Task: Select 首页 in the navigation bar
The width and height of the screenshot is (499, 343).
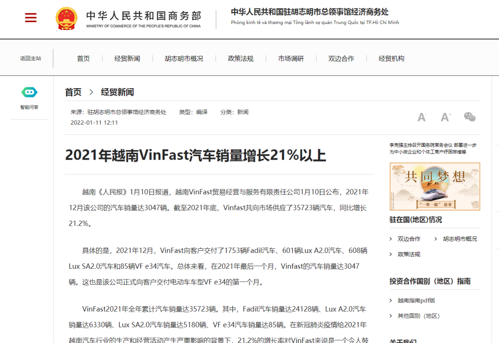Action: [x=83, y=58]
